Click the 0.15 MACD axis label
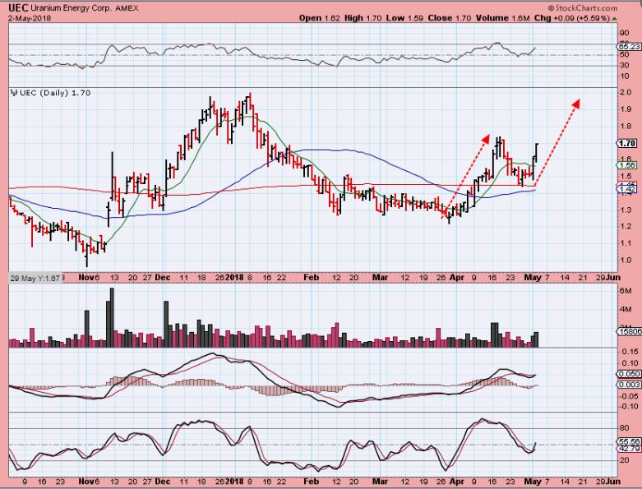 click(x=630, y=352)
